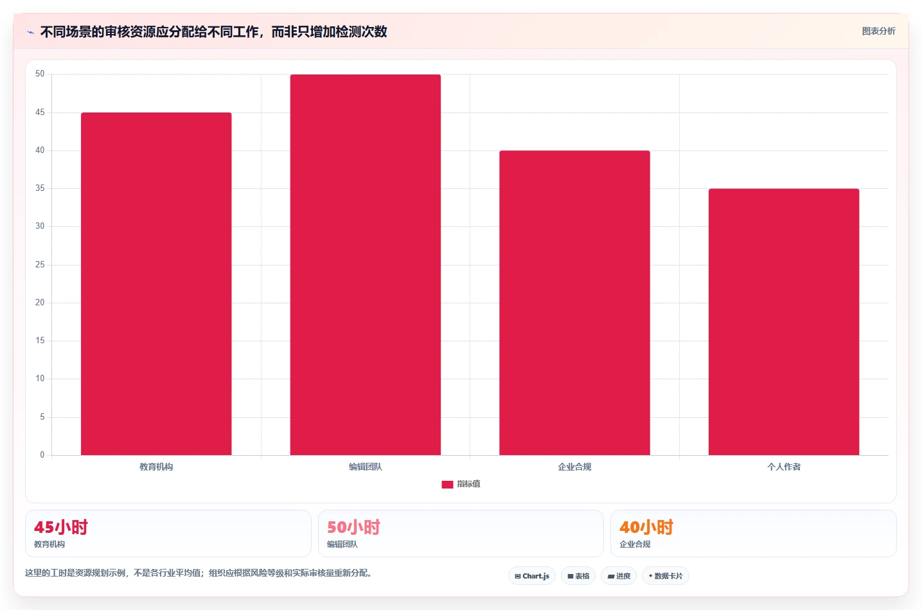
Task: Click the 教育机构 x-axis label
Action: tap(156, 467)
